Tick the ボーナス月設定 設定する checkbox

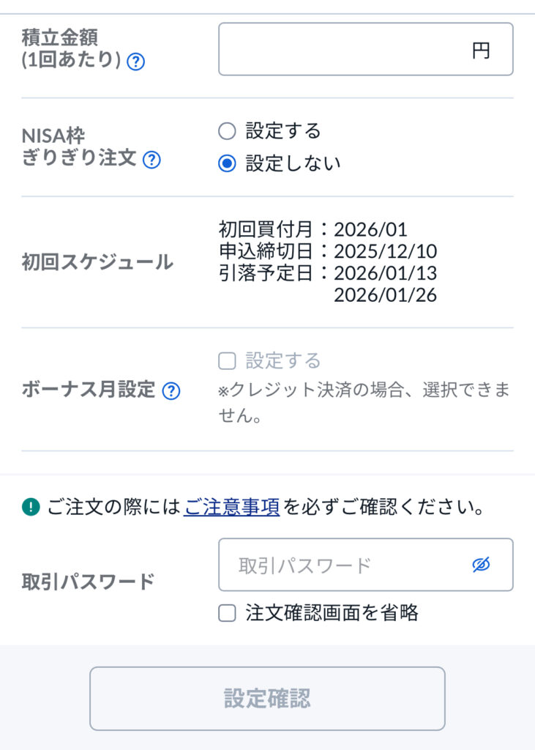[x=227, y=361]
